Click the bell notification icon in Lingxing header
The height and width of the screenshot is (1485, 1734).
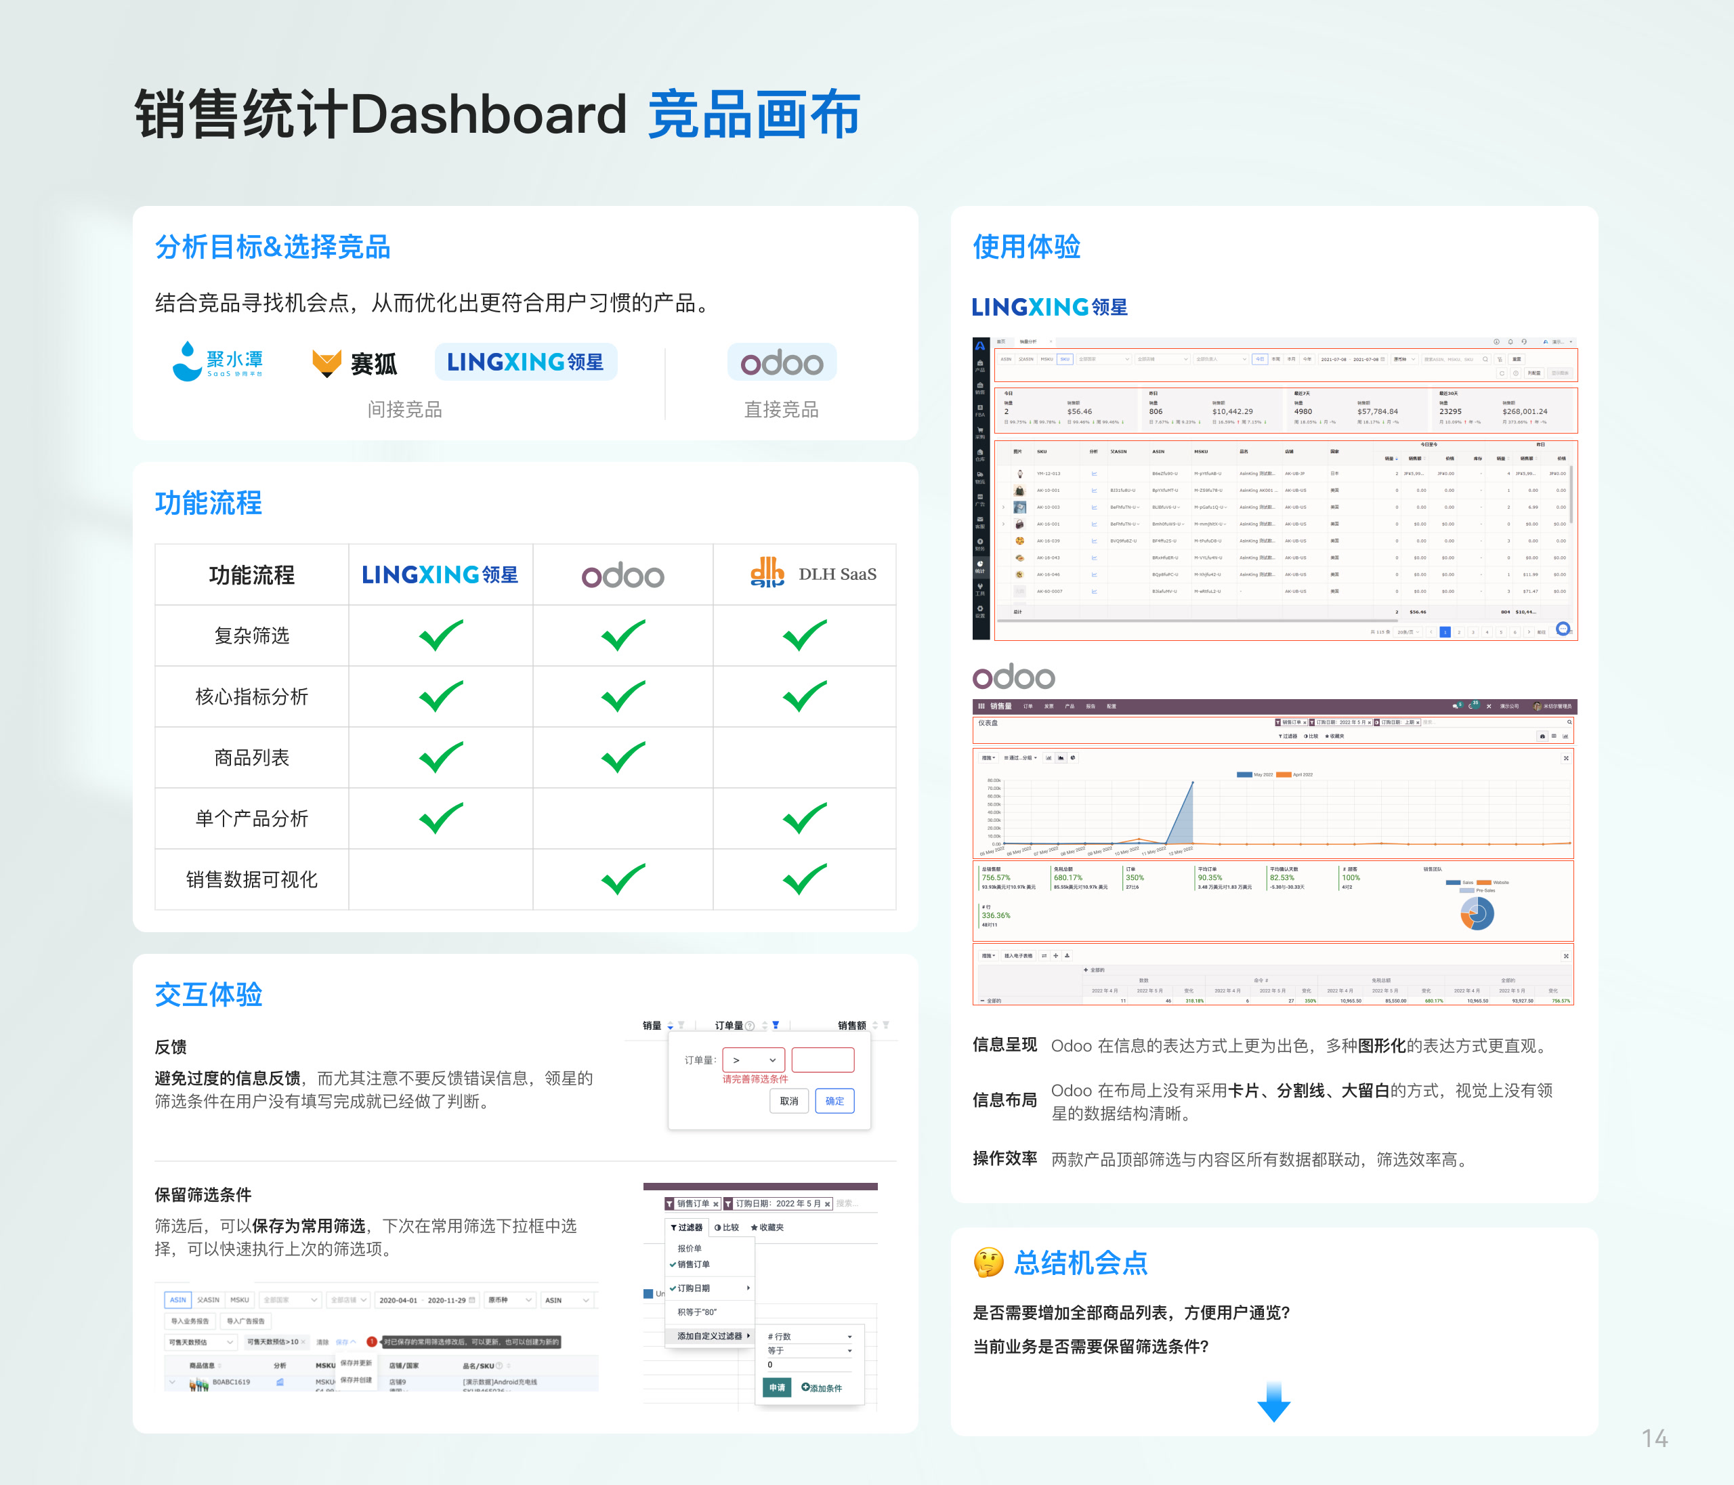1510,341
